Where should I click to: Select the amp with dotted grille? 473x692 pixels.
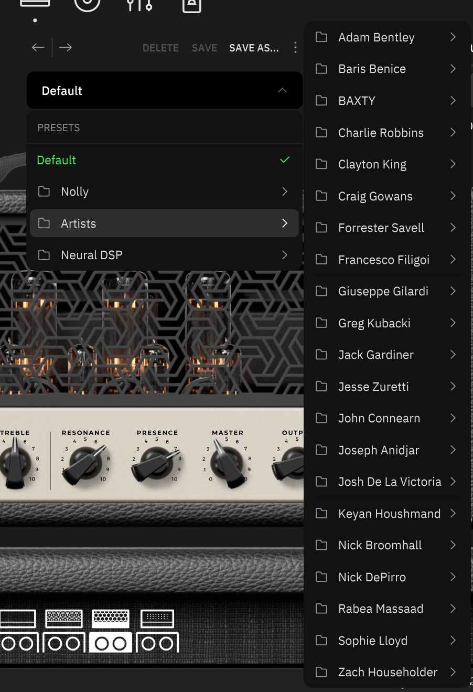pyautogui.click(x=157, y=631)
